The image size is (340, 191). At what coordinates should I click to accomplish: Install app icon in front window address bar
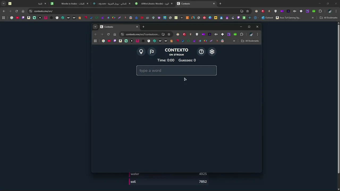coord(163,34)
